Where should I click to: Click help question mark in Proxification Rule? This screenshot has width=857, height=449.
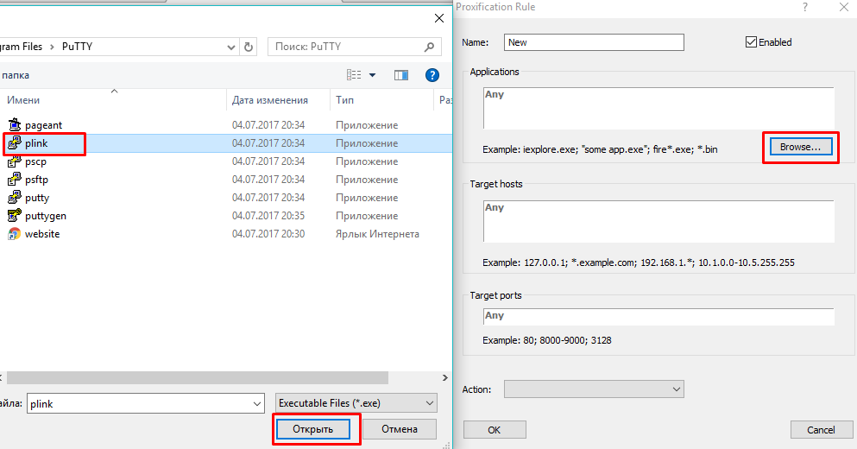click(805, 7)
